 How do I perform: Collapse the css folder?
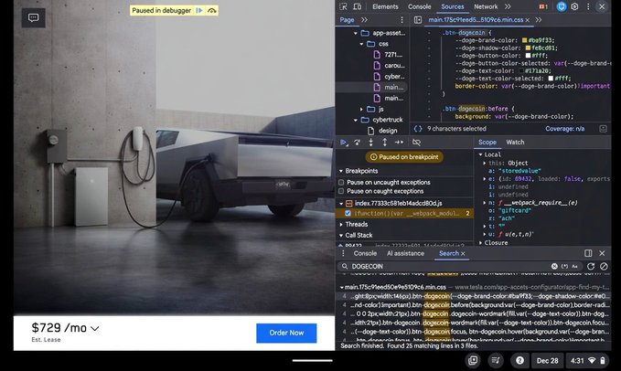(361, 44)
